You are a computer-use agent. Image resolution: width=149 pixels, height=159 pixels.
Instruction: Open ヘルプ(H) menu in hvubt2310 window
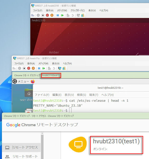click(x=104, y=10)
